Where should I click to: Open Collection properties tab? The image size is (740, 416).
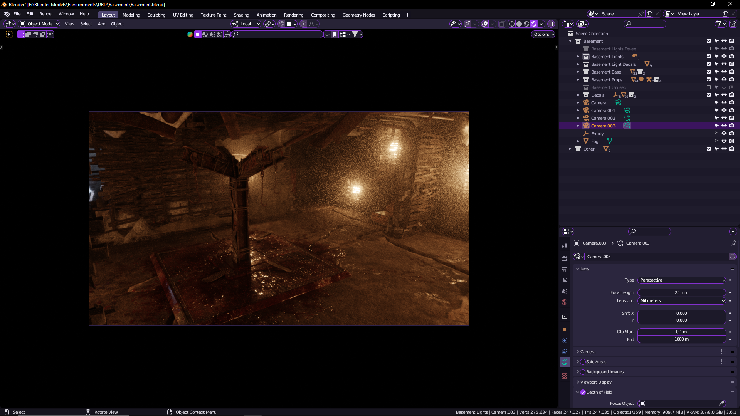[565, 316]
